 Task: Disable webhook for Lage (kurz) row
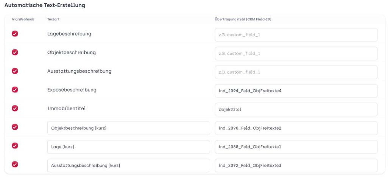15,146
